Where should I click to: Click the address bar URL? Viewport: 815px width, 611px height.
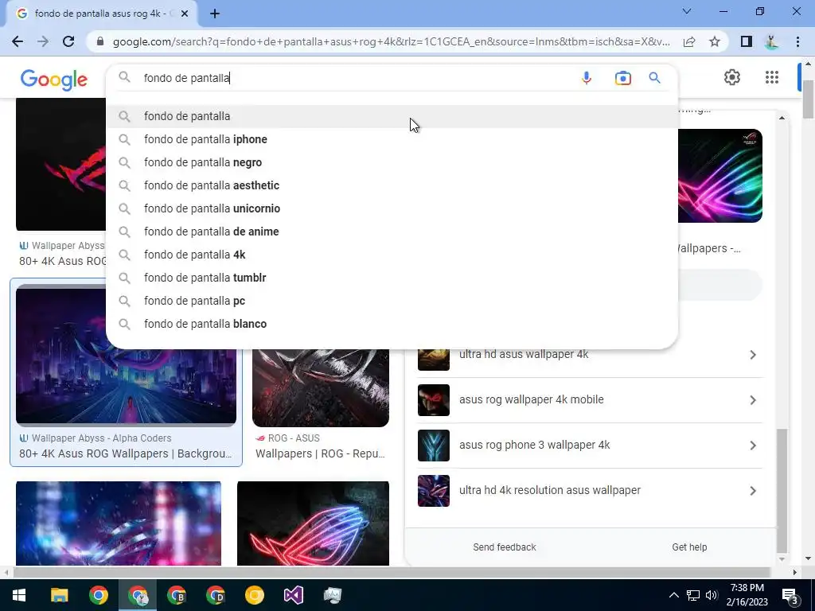pyautogui.click(x=391, y=41)
